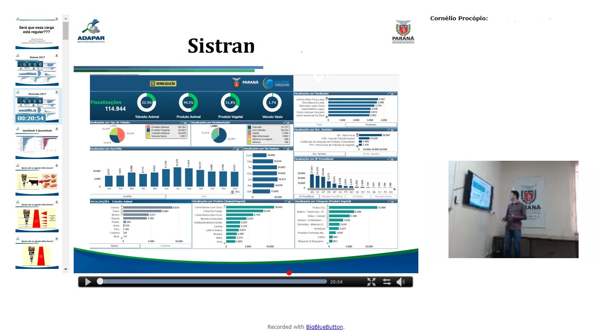The image size is (598, 334).
Task: Click the red cursor dot on the slide
Action: pos(289,272)
